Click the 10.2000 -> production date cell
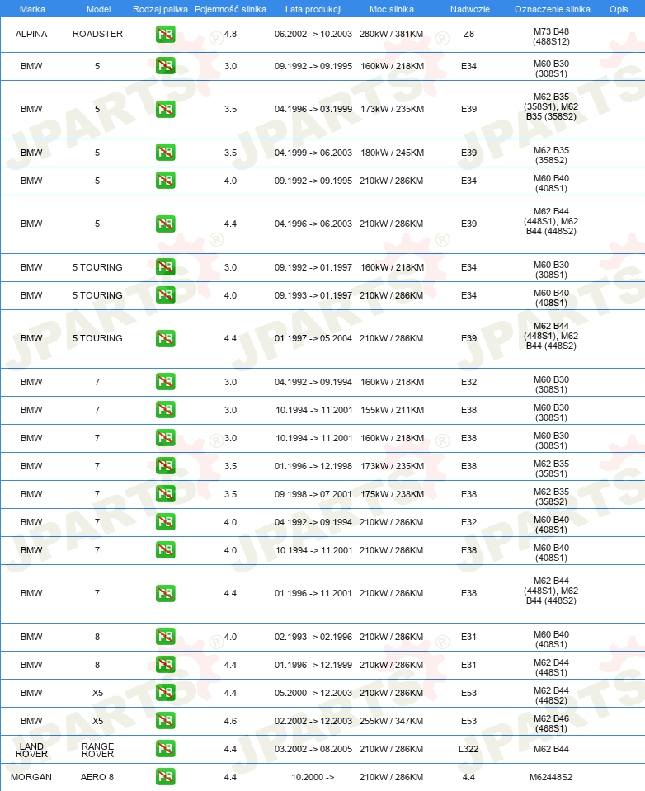Viewport: 645px width, 791px height. pos(313,777)
